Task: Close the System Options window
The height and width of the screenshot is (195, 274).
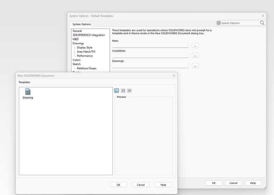Action: (x=263, y=16)
